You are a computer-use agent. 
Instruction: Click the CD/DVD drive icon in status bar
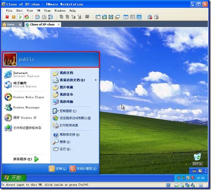(x=182, y=185)
